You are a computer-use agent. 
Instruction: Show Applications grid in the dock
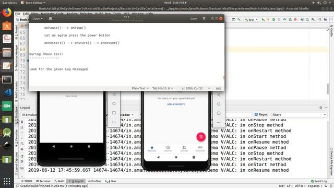coord(7,181)
